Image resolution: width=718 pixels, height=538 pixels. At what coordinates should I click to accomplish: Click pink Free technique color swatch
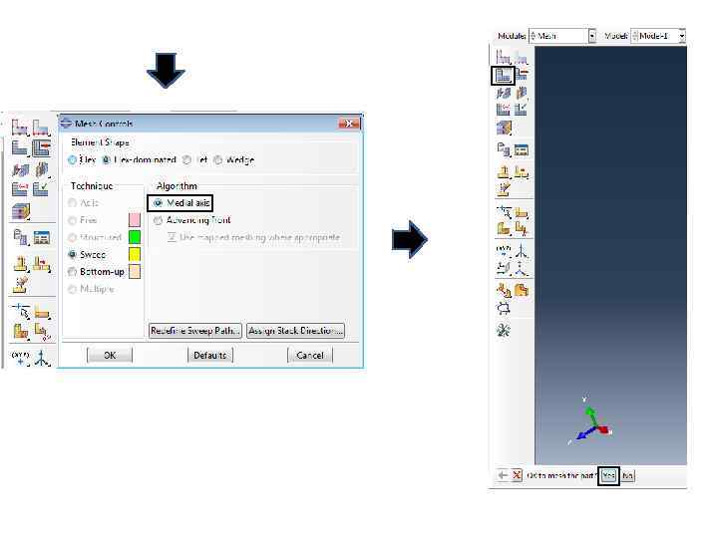coord(135,220)
